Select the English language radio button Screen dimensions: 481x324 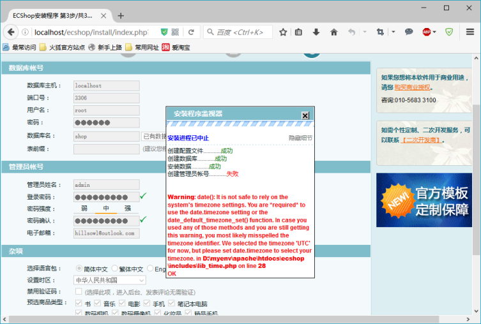click(150, 269)
